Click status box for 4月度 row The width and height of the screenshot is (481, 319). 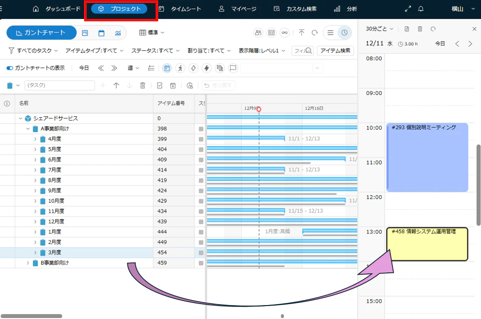tap(201, 139)
